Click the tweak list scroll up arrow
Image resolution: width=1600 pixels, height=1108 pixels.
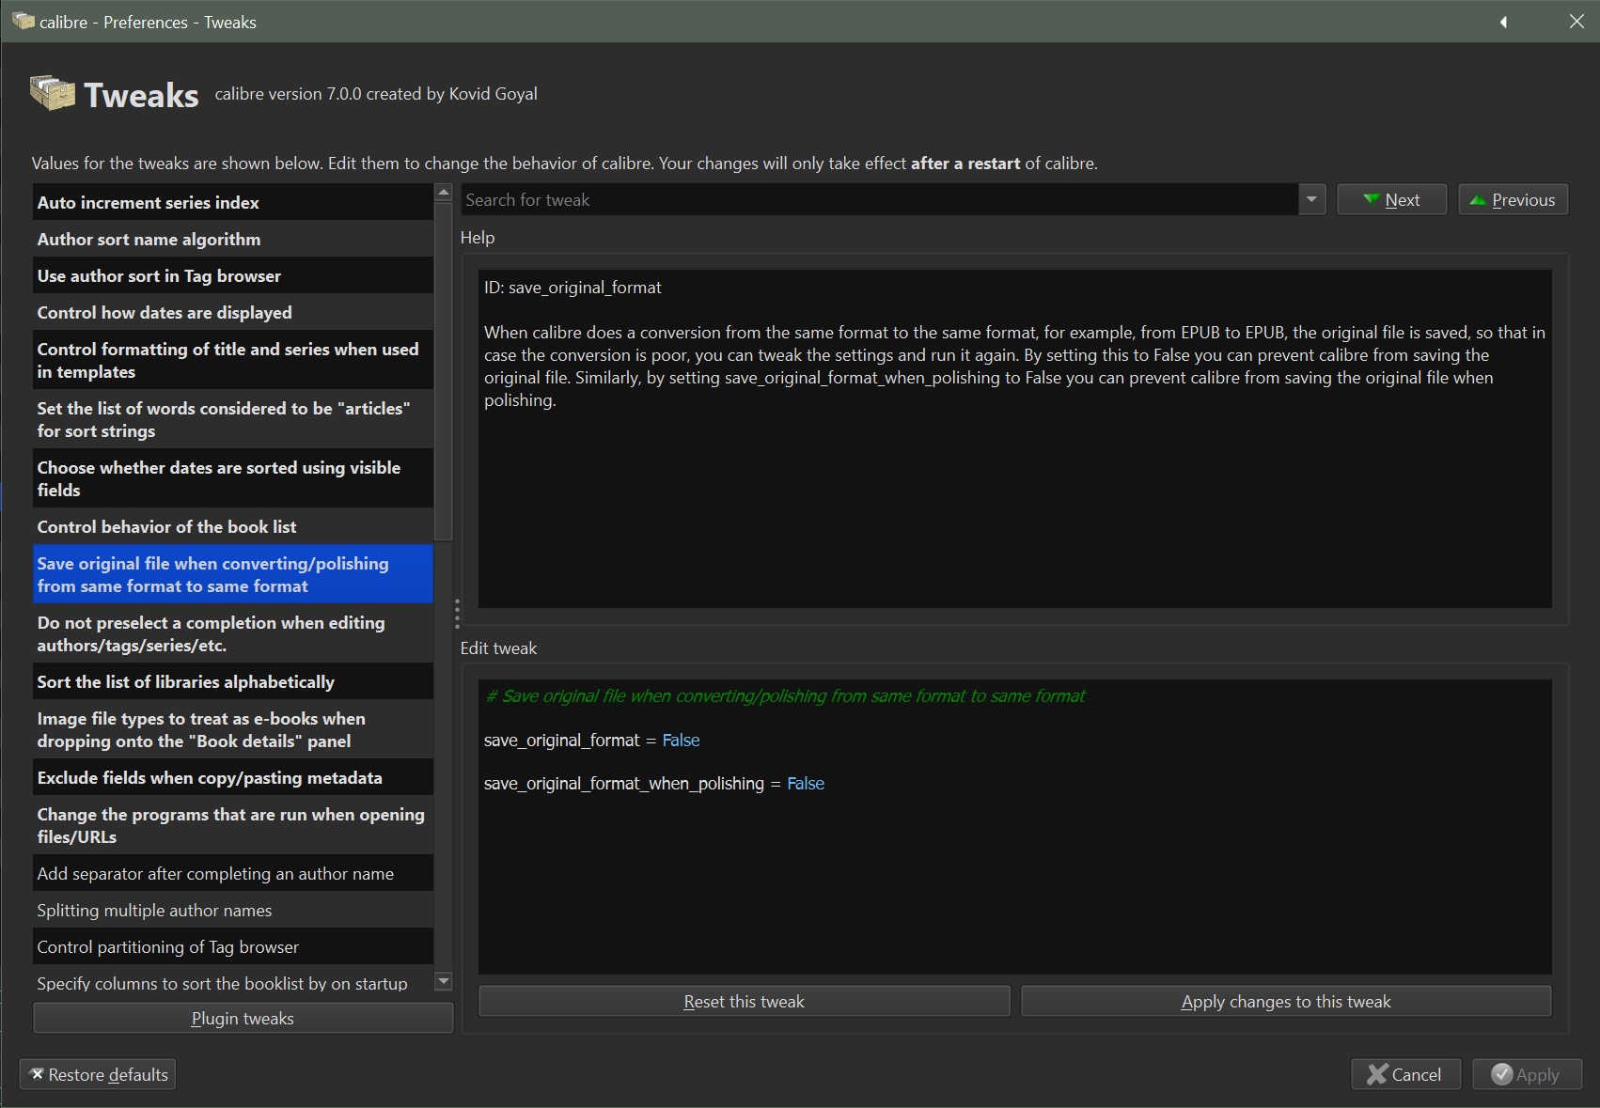[x=444, y=192]
